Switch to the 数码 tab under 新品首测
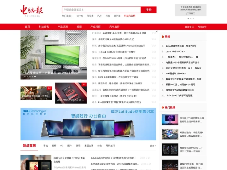The image size is (227, 170). [x=54, y=145]
